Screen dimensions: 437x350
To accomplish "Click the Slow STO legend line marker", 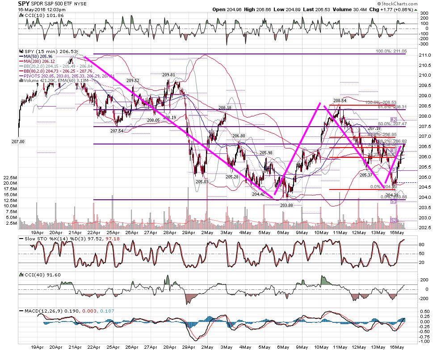I will coord(21,239).
